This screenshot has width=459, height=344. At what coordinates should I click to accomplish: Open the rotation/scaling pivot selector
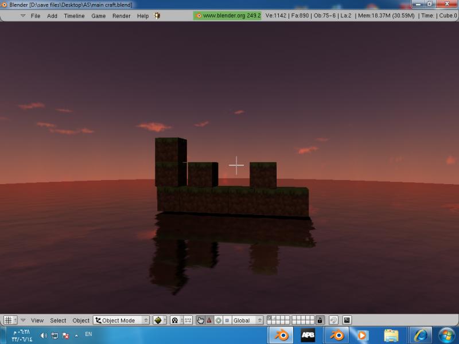coord(177,320)
